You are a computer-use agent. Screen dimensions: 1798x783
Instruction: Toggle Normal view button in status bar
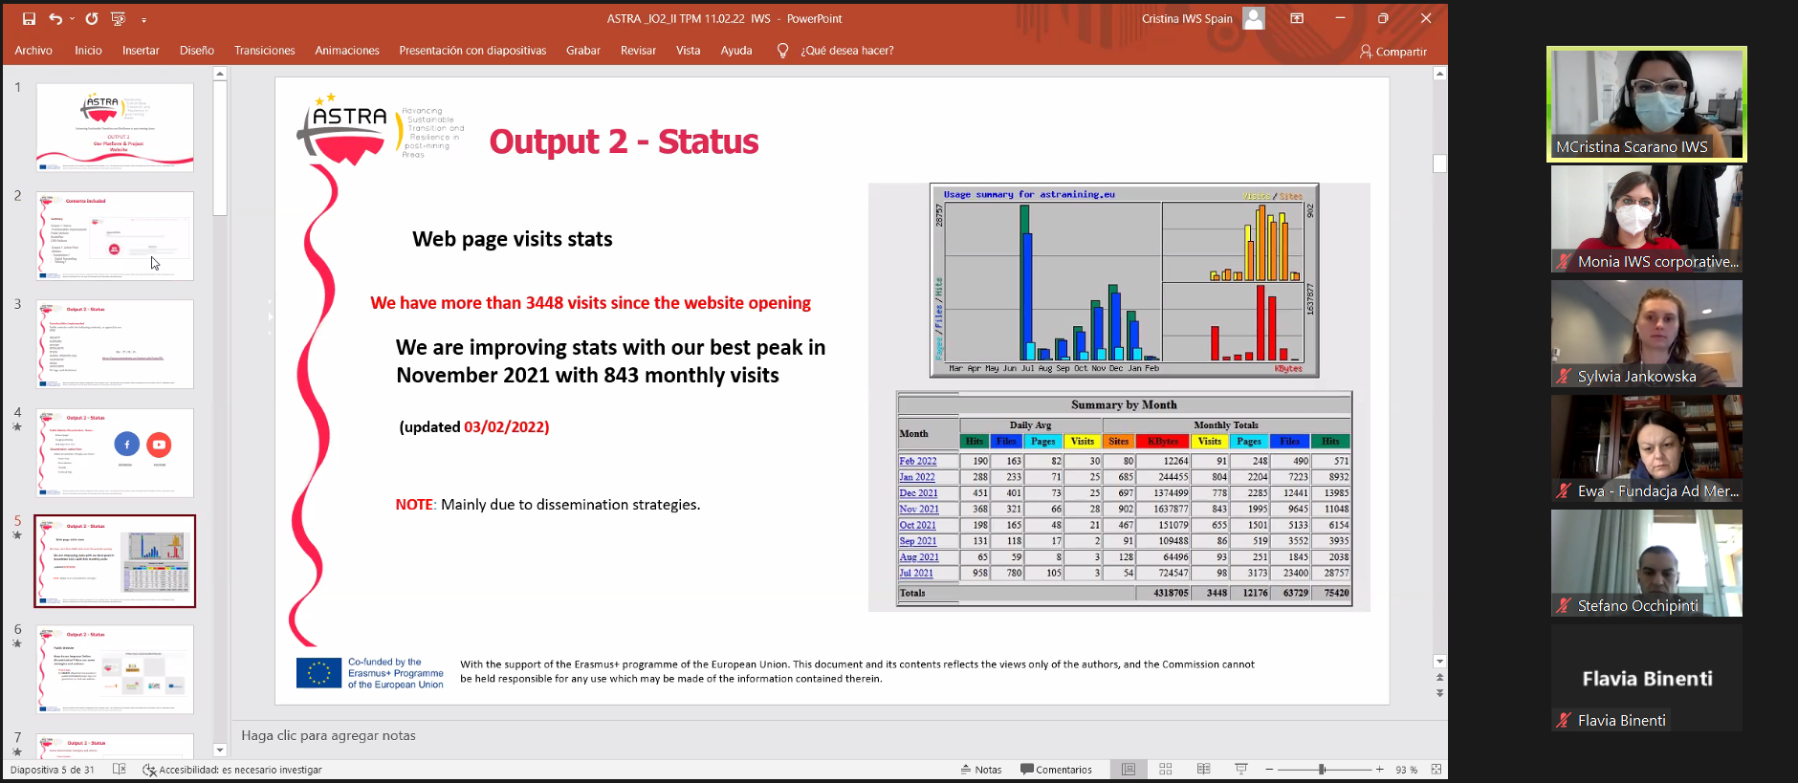click(x=1129, y=770)
